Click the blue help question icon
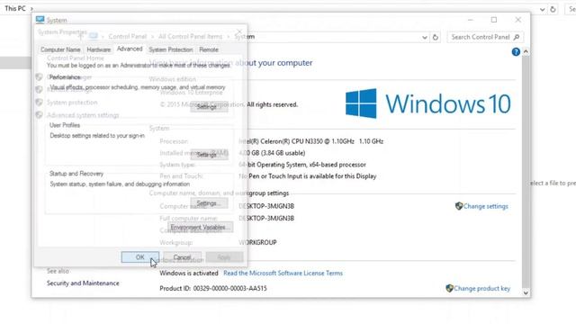 click(x=516, y=52)
